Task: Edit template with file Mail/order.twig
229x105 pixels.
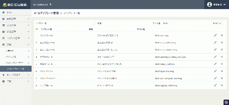Action: tap(215, 35)
